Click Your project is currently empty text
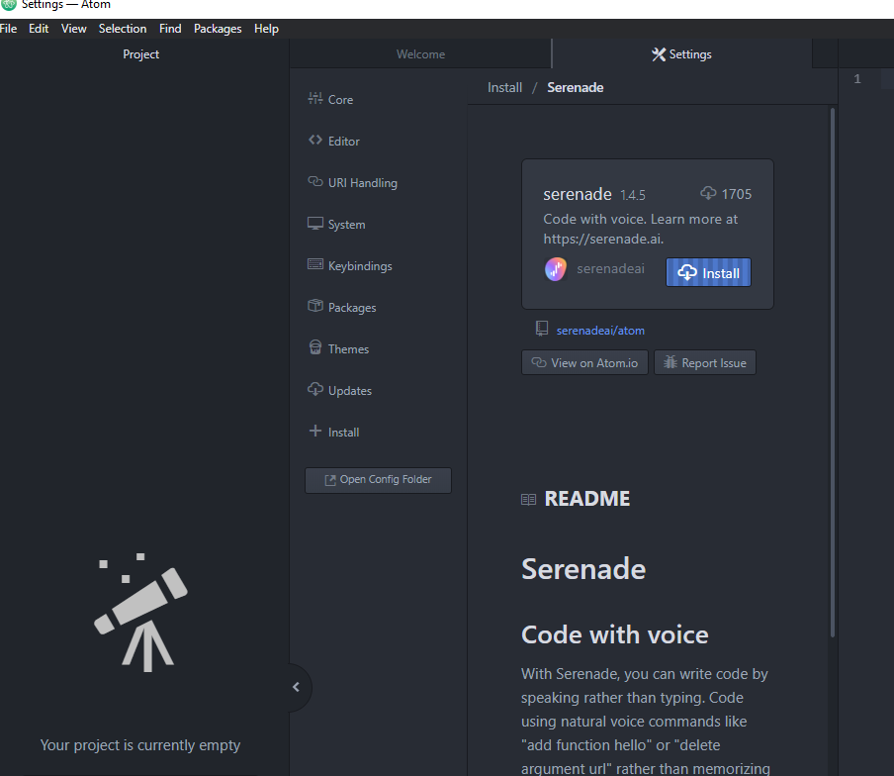 [140, 745]
